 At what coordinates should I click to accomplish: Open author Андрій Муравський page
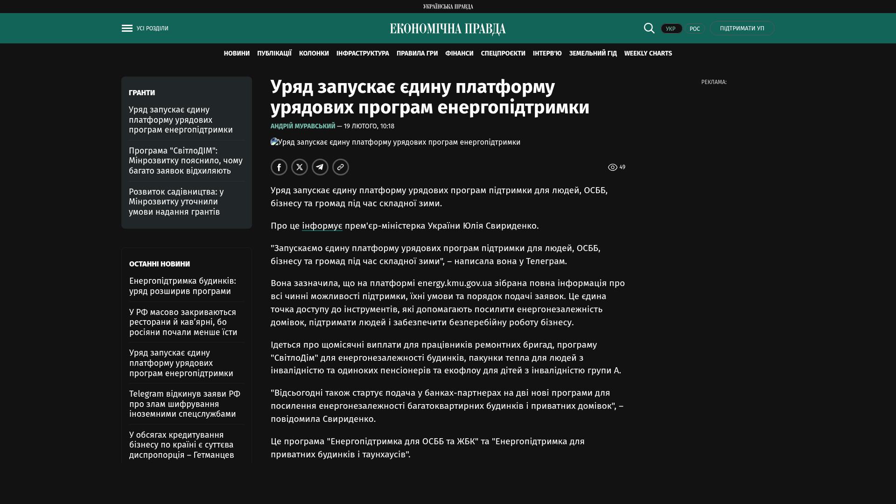point(303,126)
